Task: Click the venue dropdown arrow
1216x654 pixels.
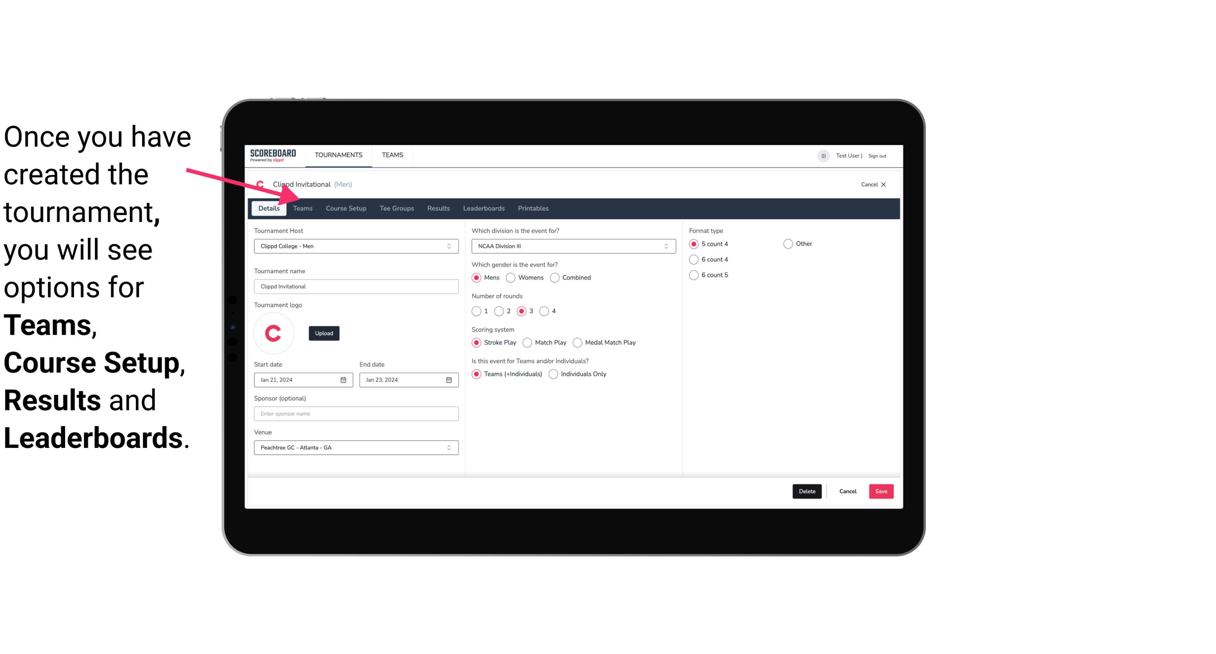Action: (x=449, y=447)
